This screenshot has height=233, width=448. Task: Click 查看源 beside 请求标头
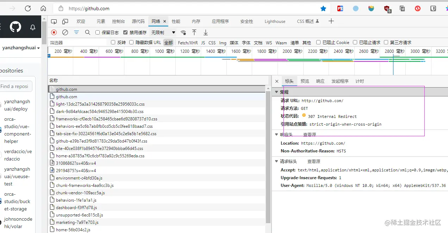point(314,162)
